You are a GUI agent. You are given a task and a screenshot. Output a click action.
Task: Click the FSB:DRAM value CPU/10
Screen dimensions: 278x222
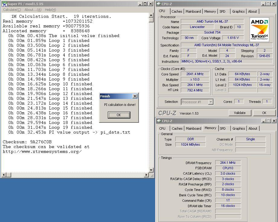point(228,168)
